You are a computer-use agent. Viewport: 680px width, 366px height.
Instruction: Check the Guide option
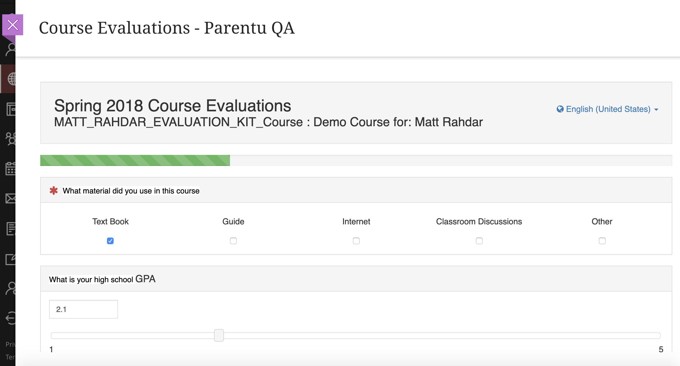click(233, 241)
